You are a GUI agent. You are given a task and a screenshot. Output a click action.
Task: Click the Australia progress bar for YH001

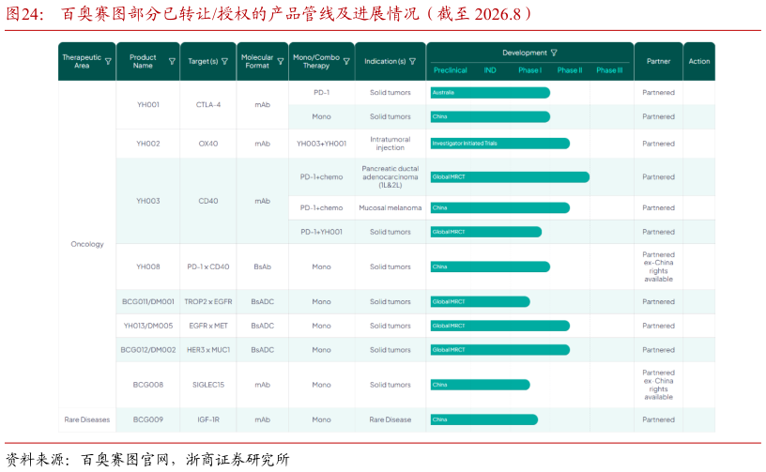[x=490, y=93]
